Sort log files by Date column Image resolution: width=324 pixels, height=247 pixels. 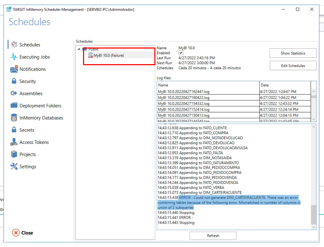click(x=285, y=85)
